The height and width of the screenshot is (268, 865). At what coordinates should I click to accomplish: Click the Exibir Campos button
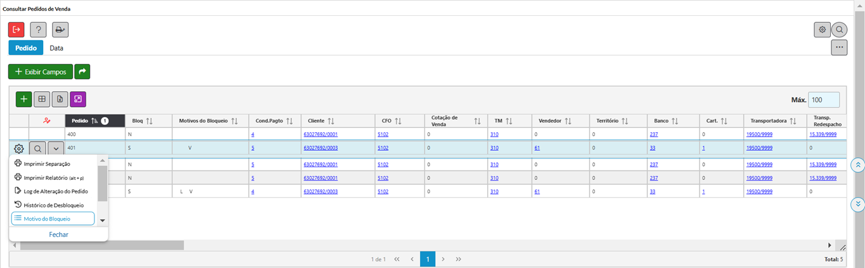pos(41,72)
